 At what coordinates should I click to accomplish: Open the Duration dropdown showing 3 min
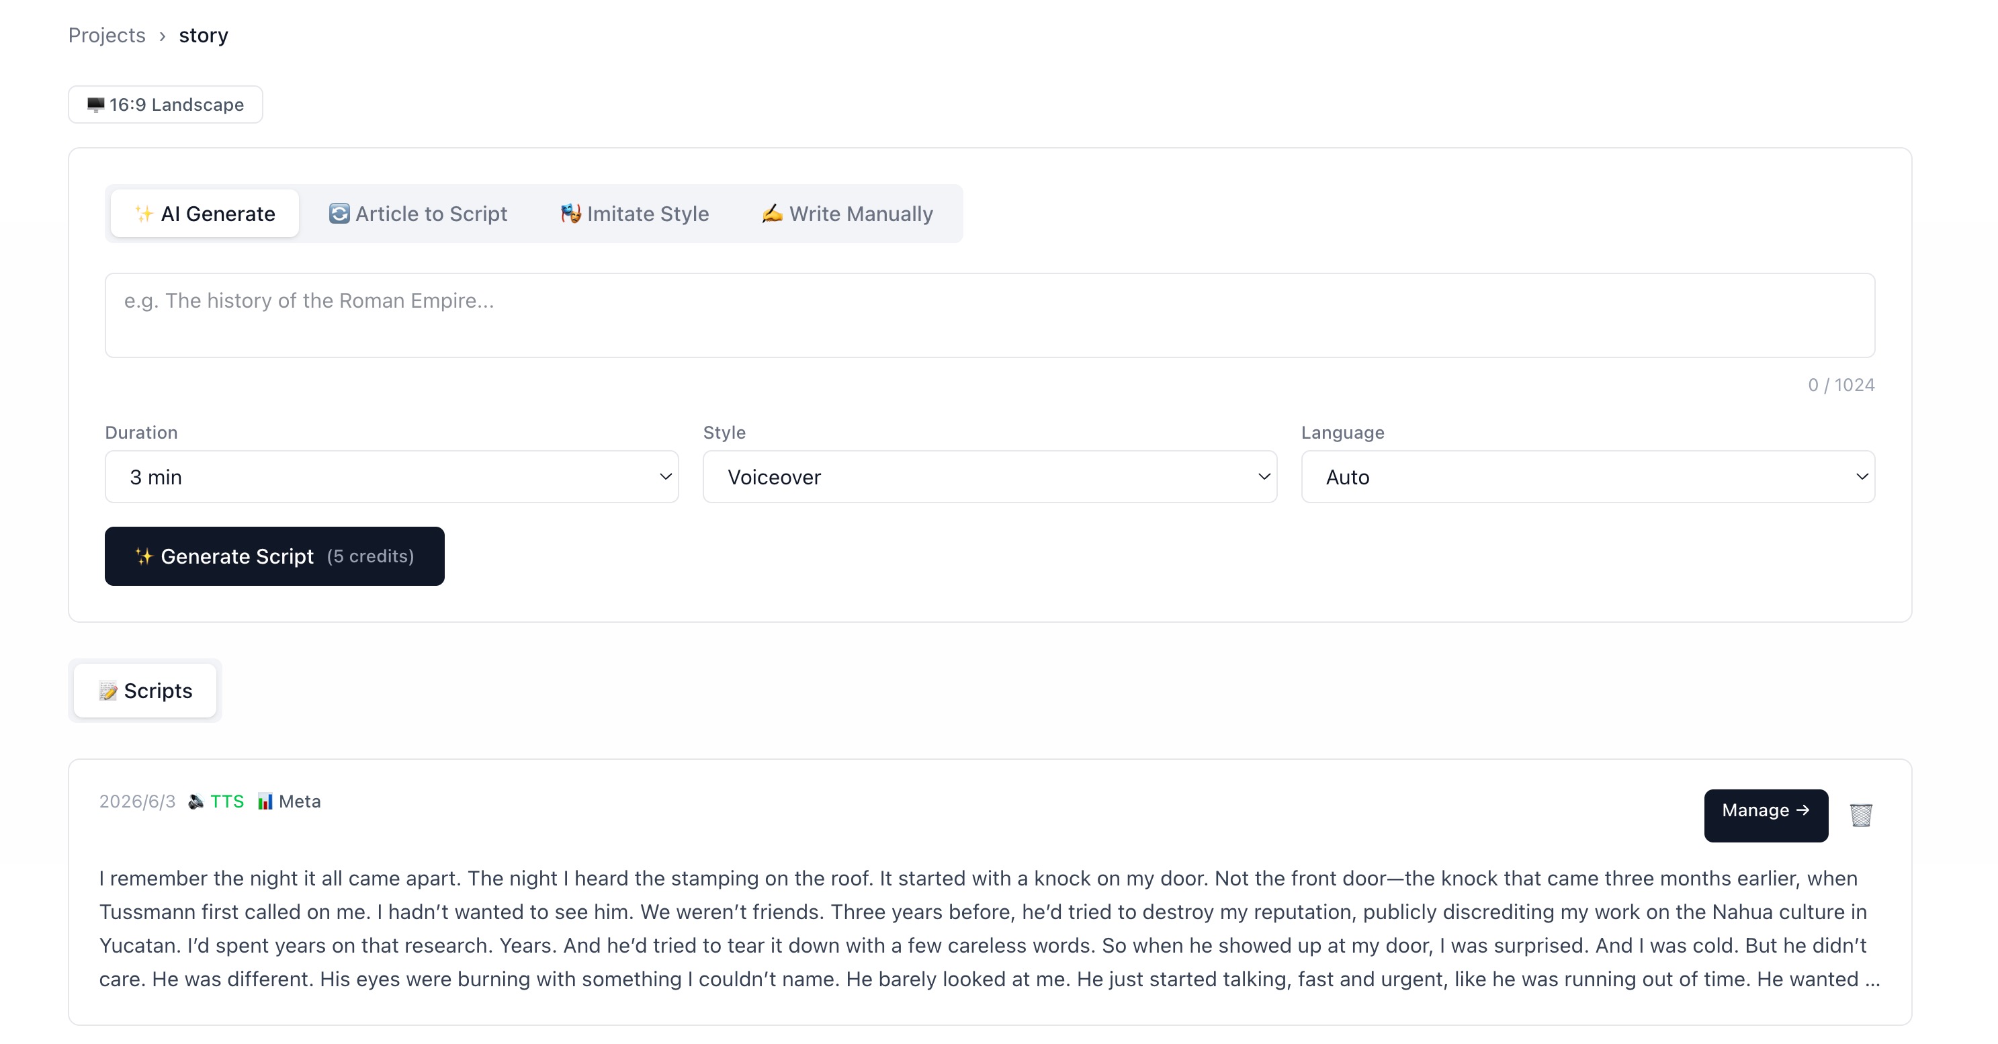tap(392, 477)
